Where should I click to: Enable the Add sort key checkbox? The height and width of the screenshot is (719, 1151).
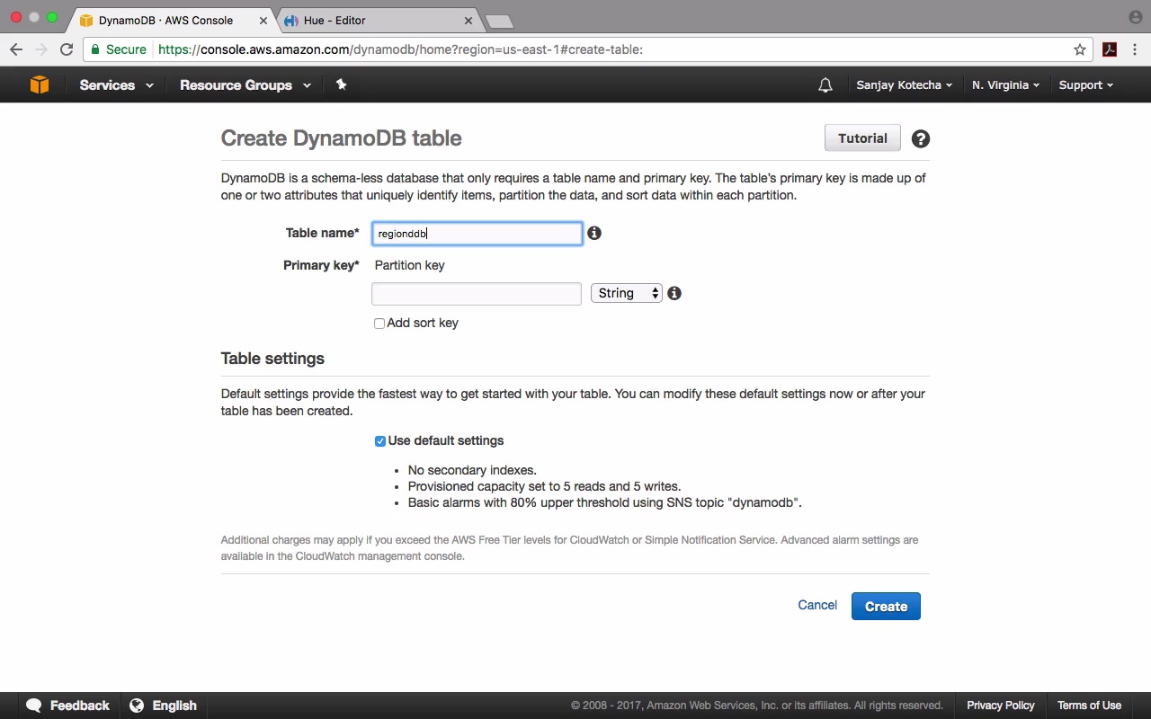(379, 324)
